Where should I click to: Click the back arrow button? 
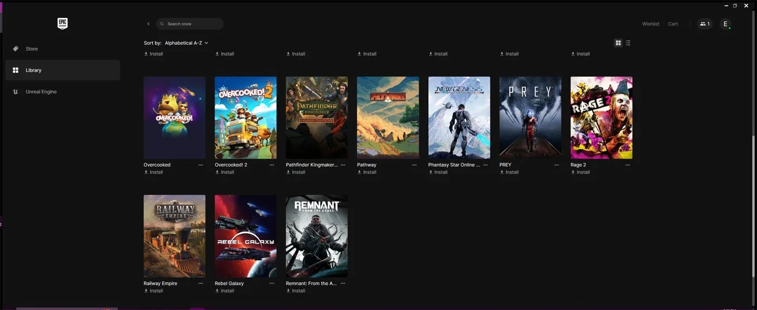pos(148,24)
